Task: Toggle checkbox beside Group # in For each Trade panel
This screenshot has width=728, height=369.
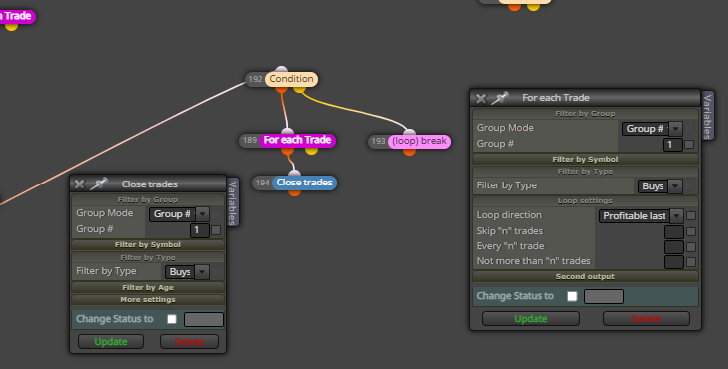Action: [689, 145]
